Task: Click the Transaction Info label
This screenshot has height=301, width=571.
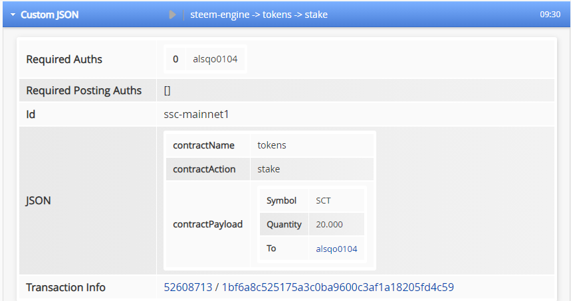Action: pos(66,287)
